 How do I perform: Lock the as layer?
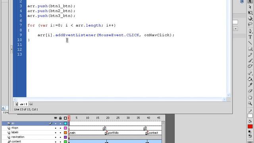coord(60,124)
